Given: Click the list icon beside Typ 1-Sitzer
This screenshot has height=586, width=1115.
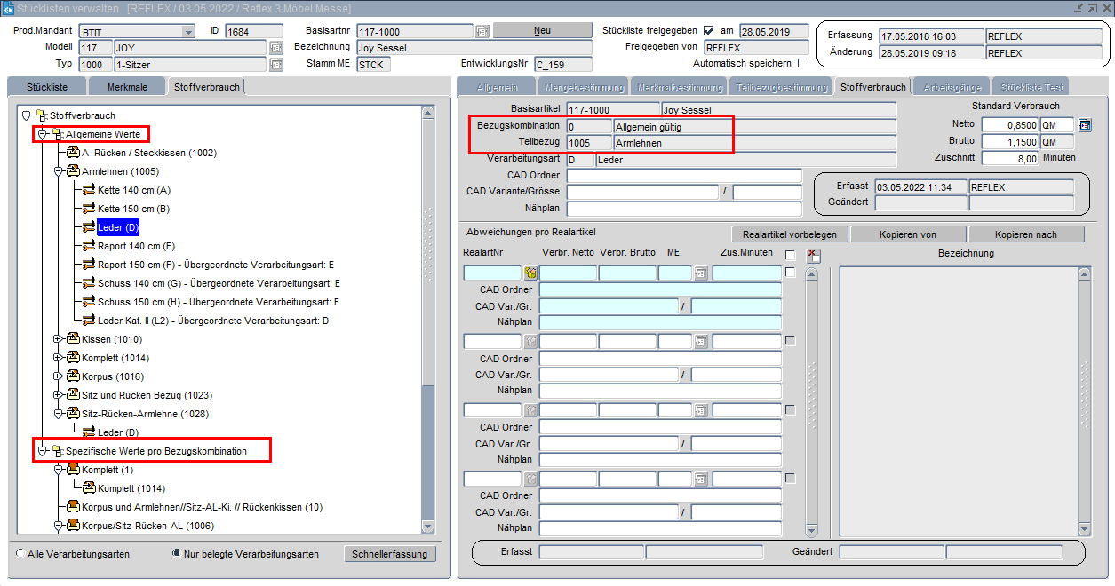Looking at the screenshot, I should (x=275, y=65).
